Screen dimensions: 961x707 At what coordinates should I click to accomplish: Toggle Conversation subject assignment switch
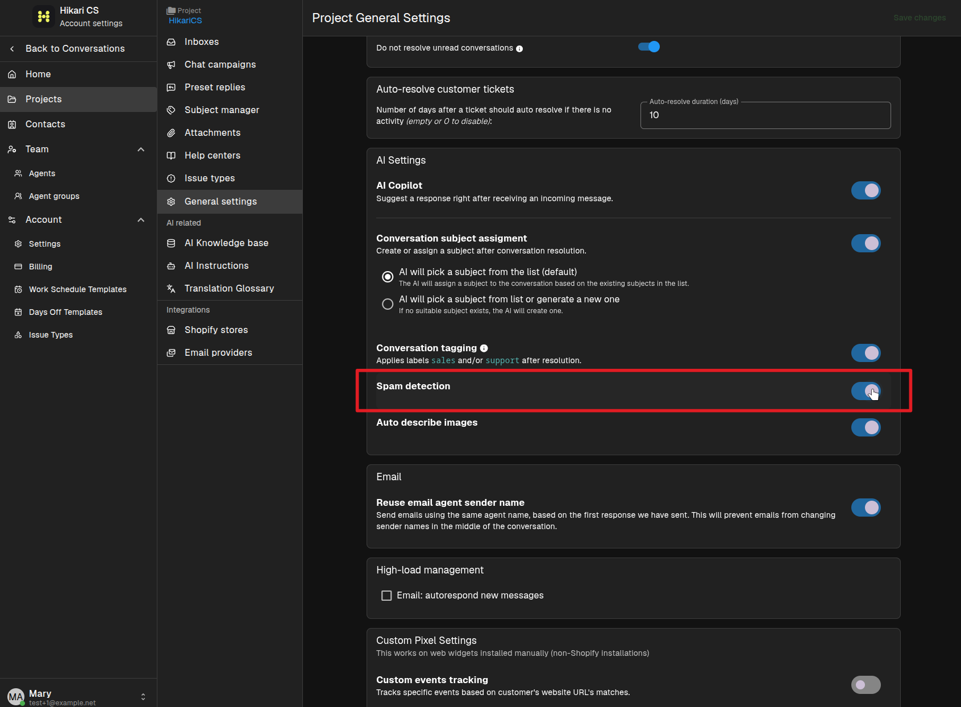(866, 243)
